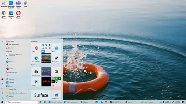Switch to NVIDIA to Acquire Edge window
Image resolution: width=186 pixels, height=104 pixels.
click(x=71, y=102)
